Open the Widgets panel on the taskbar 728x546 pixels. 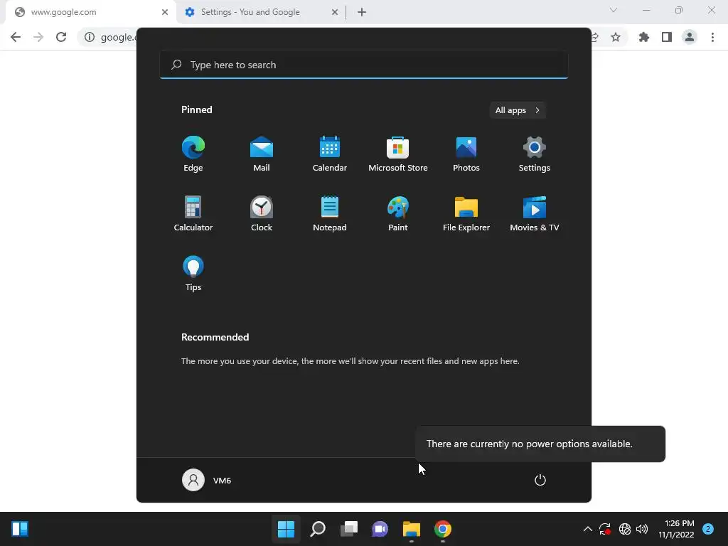pyautogui.click(x=20, y=529)
